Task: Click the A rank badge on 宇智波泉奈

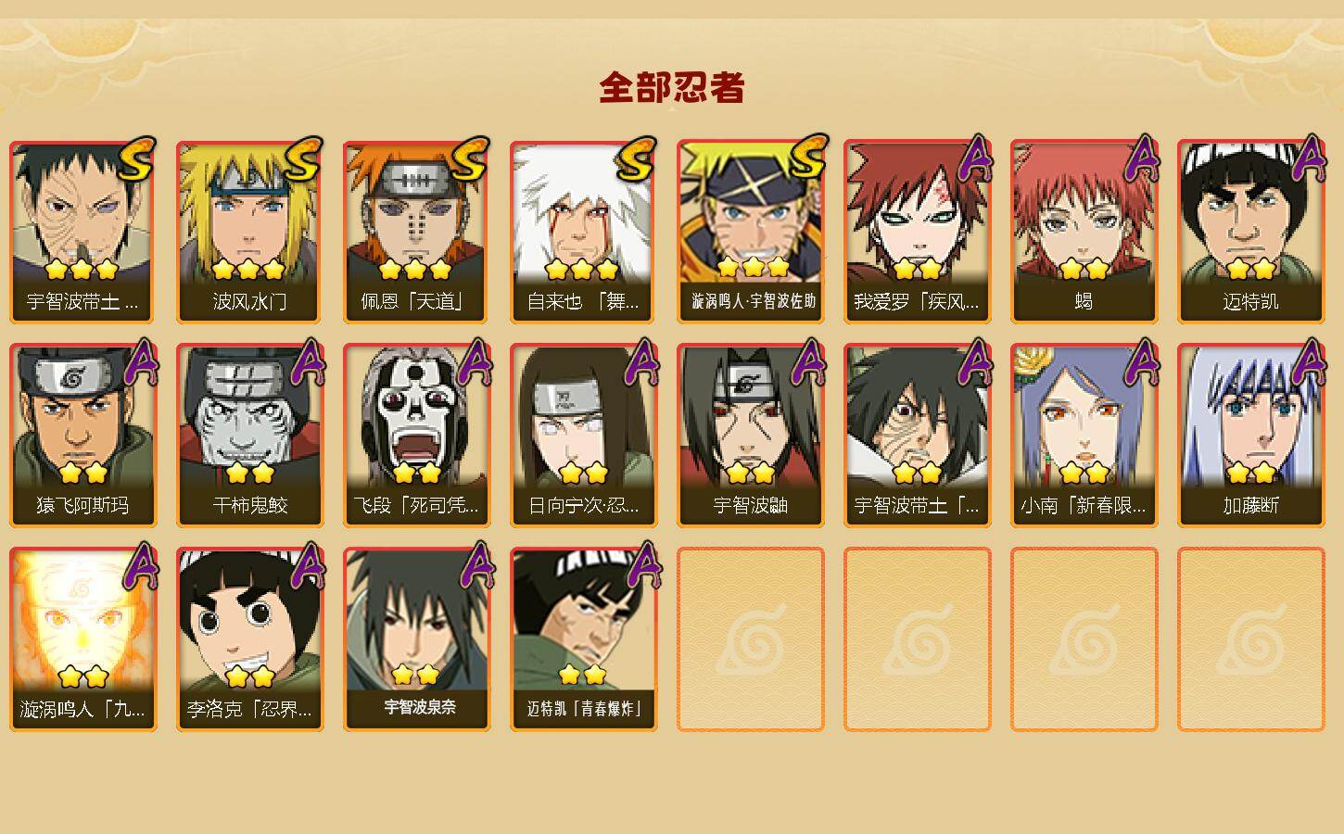Action: point(475,565)
